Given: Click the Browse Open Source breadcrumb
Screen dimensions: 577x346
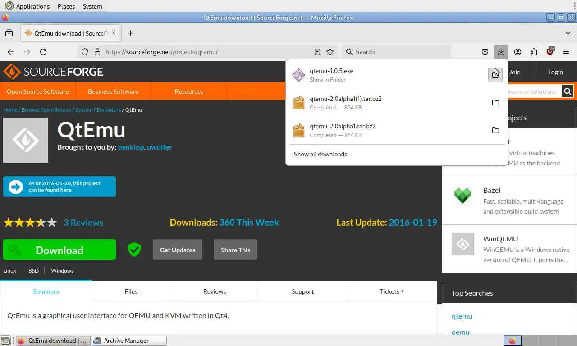Looking at the screenshot, I should 46,110.
